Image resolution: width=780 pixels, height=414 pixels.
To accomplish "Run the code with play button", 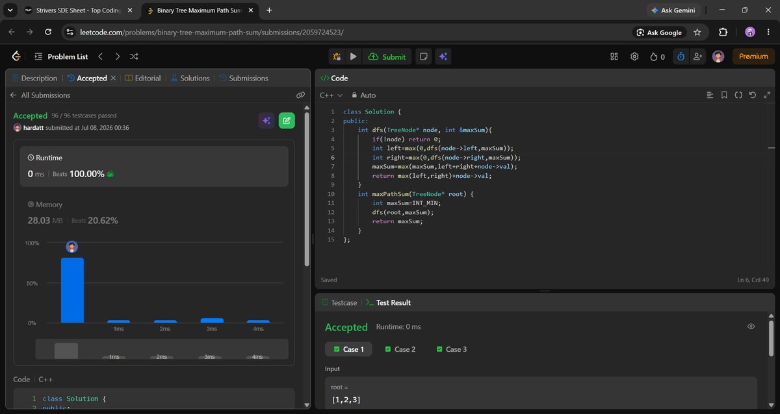I will (353, 56).
